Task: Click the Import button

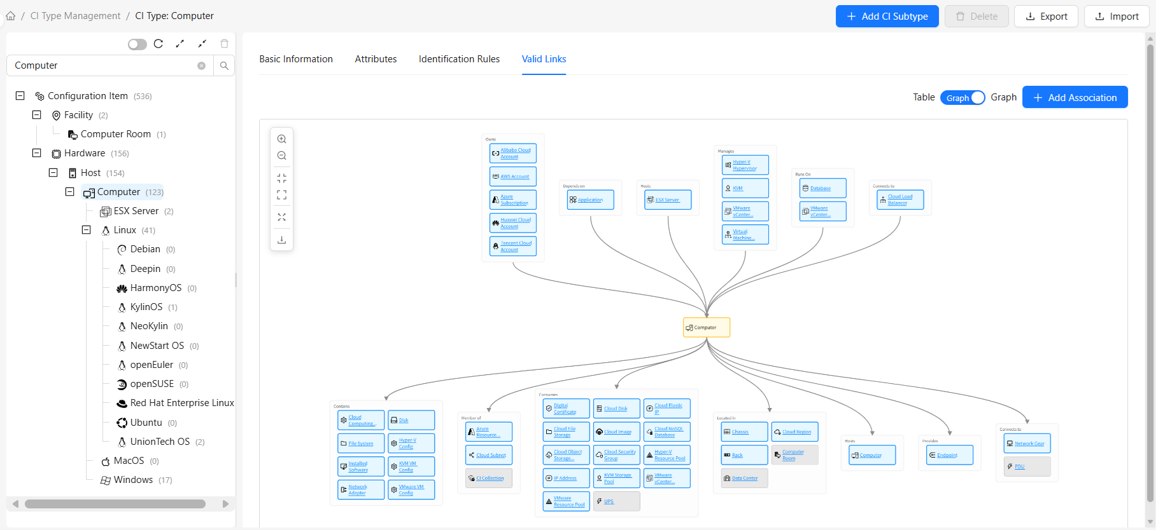Action: (x=1117, y=17)
